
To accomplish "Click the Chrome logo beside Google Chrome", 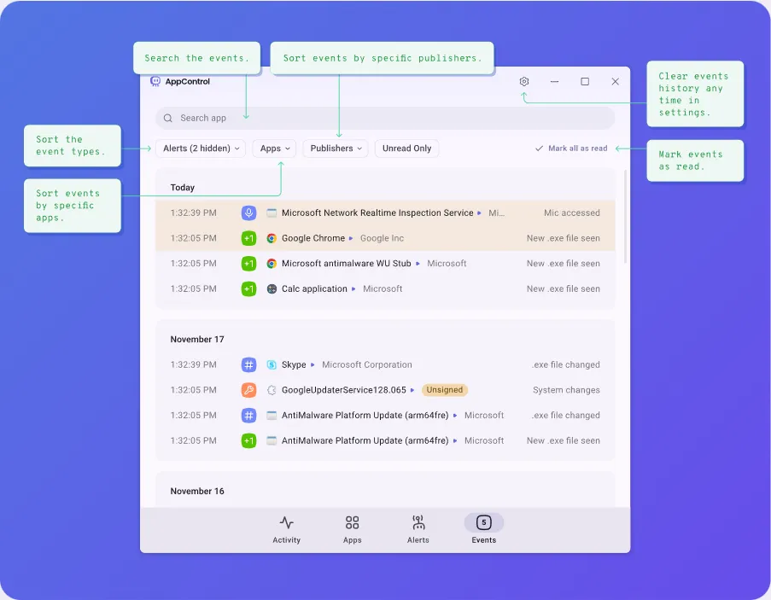I will pos(272,238).
